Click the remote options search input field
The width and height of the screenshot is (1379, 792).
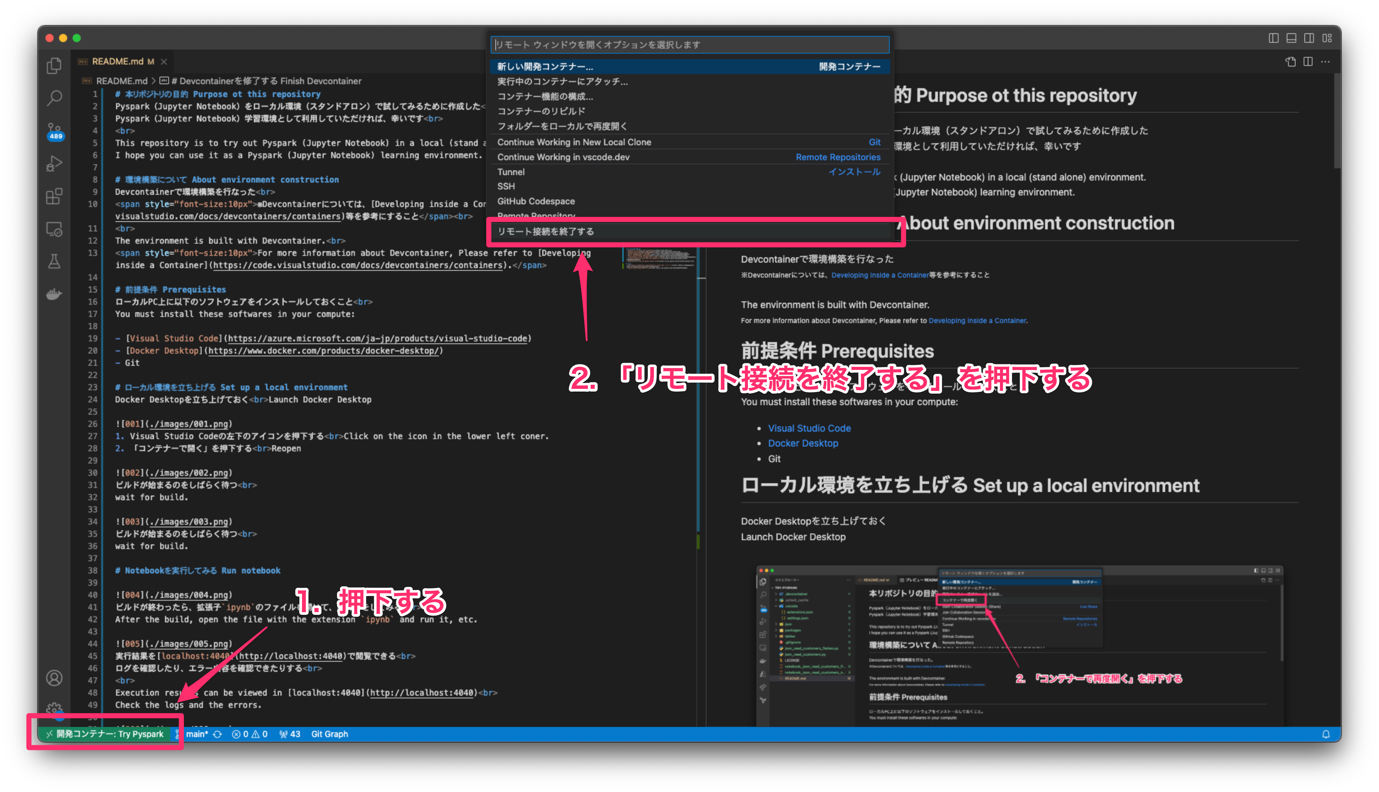tap(689, 44)
